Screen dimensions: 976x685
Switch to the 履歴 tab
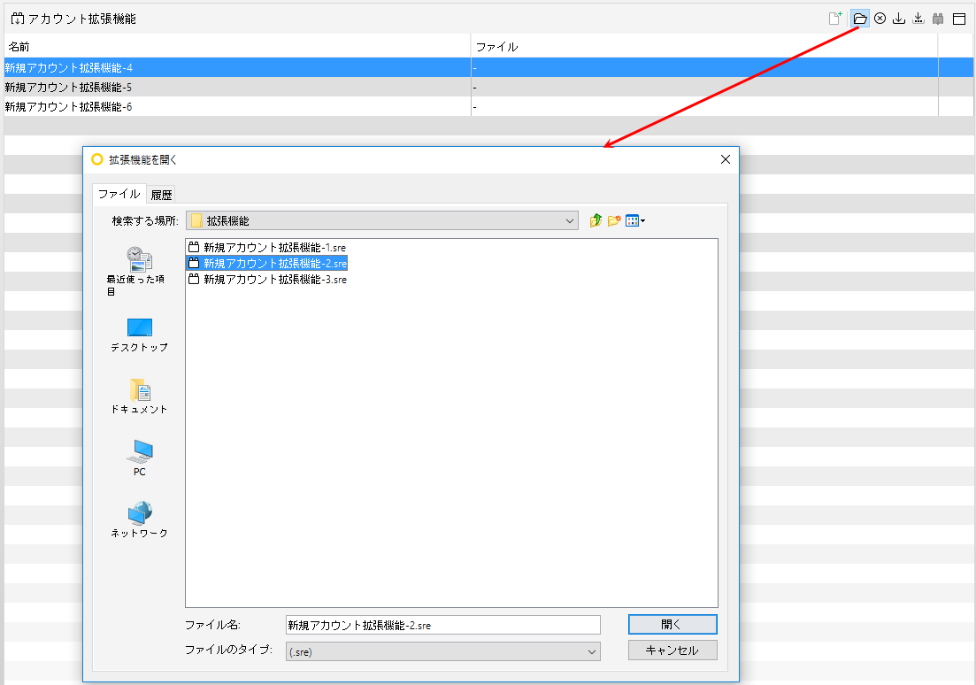pyautogui.click(x=161, y=195)
